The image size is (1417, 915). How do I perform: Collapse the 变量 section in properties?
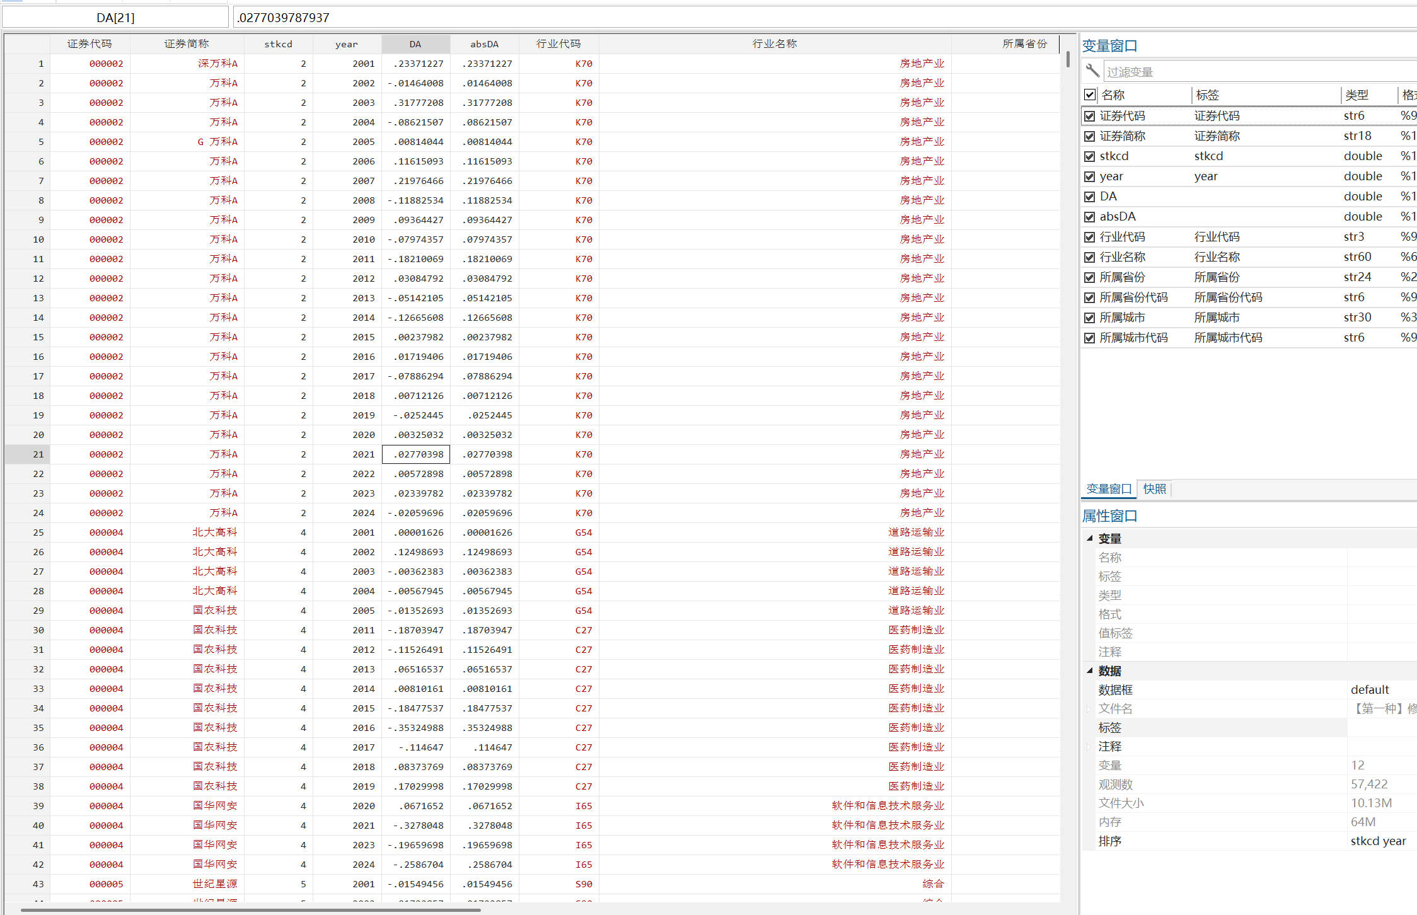point(1090,538)
